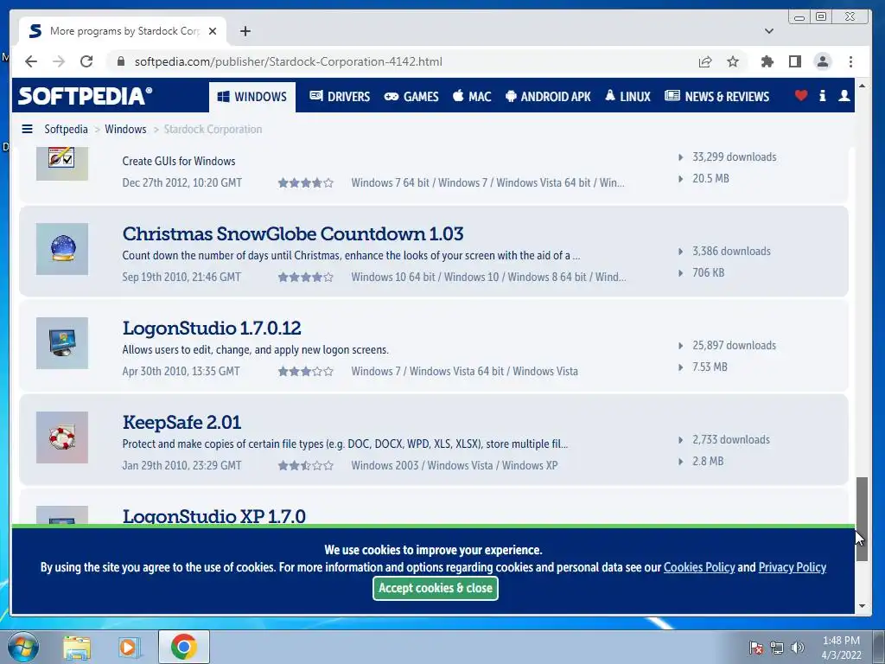
Task: Click the KeepSafe lifebuoy thumbnail
Action: pos(62,437)
